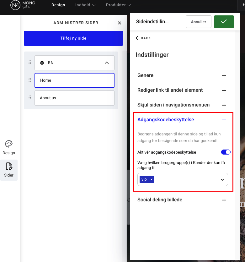245x262 pixels.
Task: Open the Indhold menu
Action: [85, 5]
